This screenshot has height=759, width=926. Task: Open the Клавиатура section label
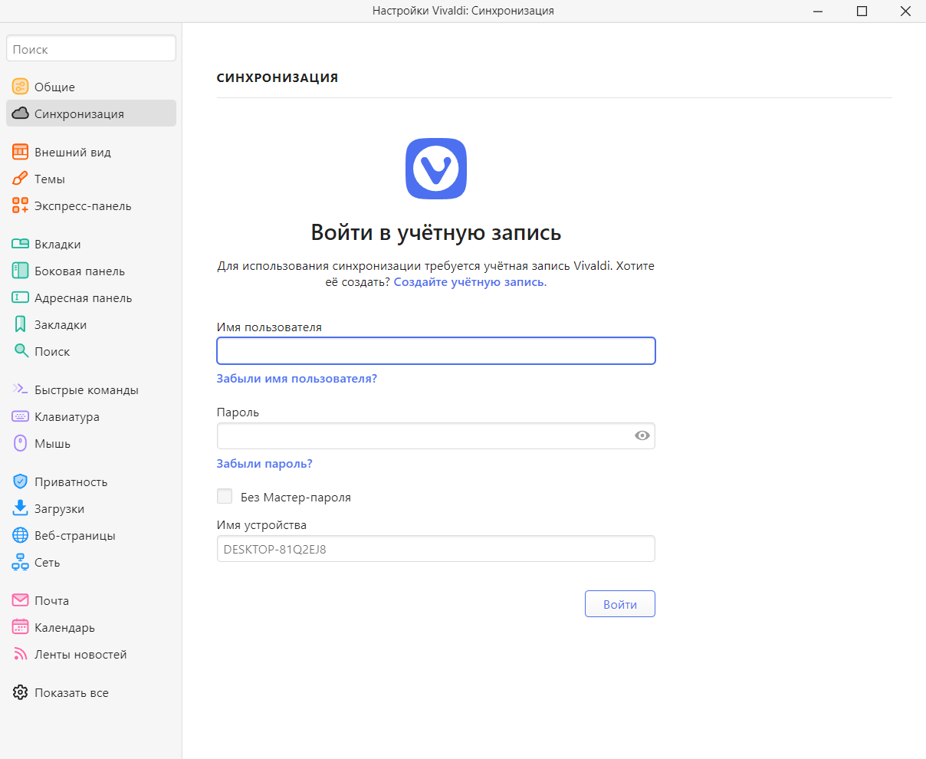click(x=67, y=417)
